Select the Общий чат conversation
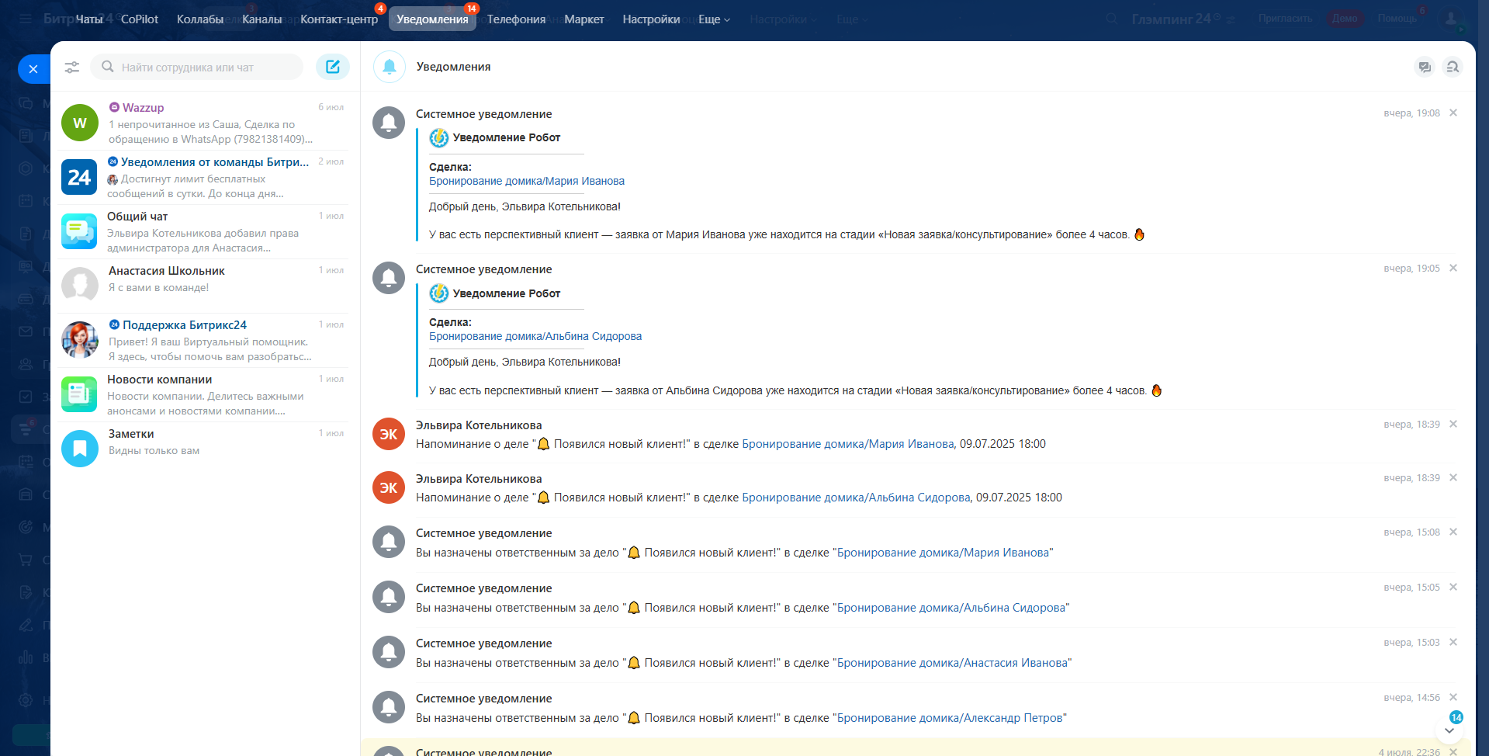1489x756 pixels. [202, 231]
